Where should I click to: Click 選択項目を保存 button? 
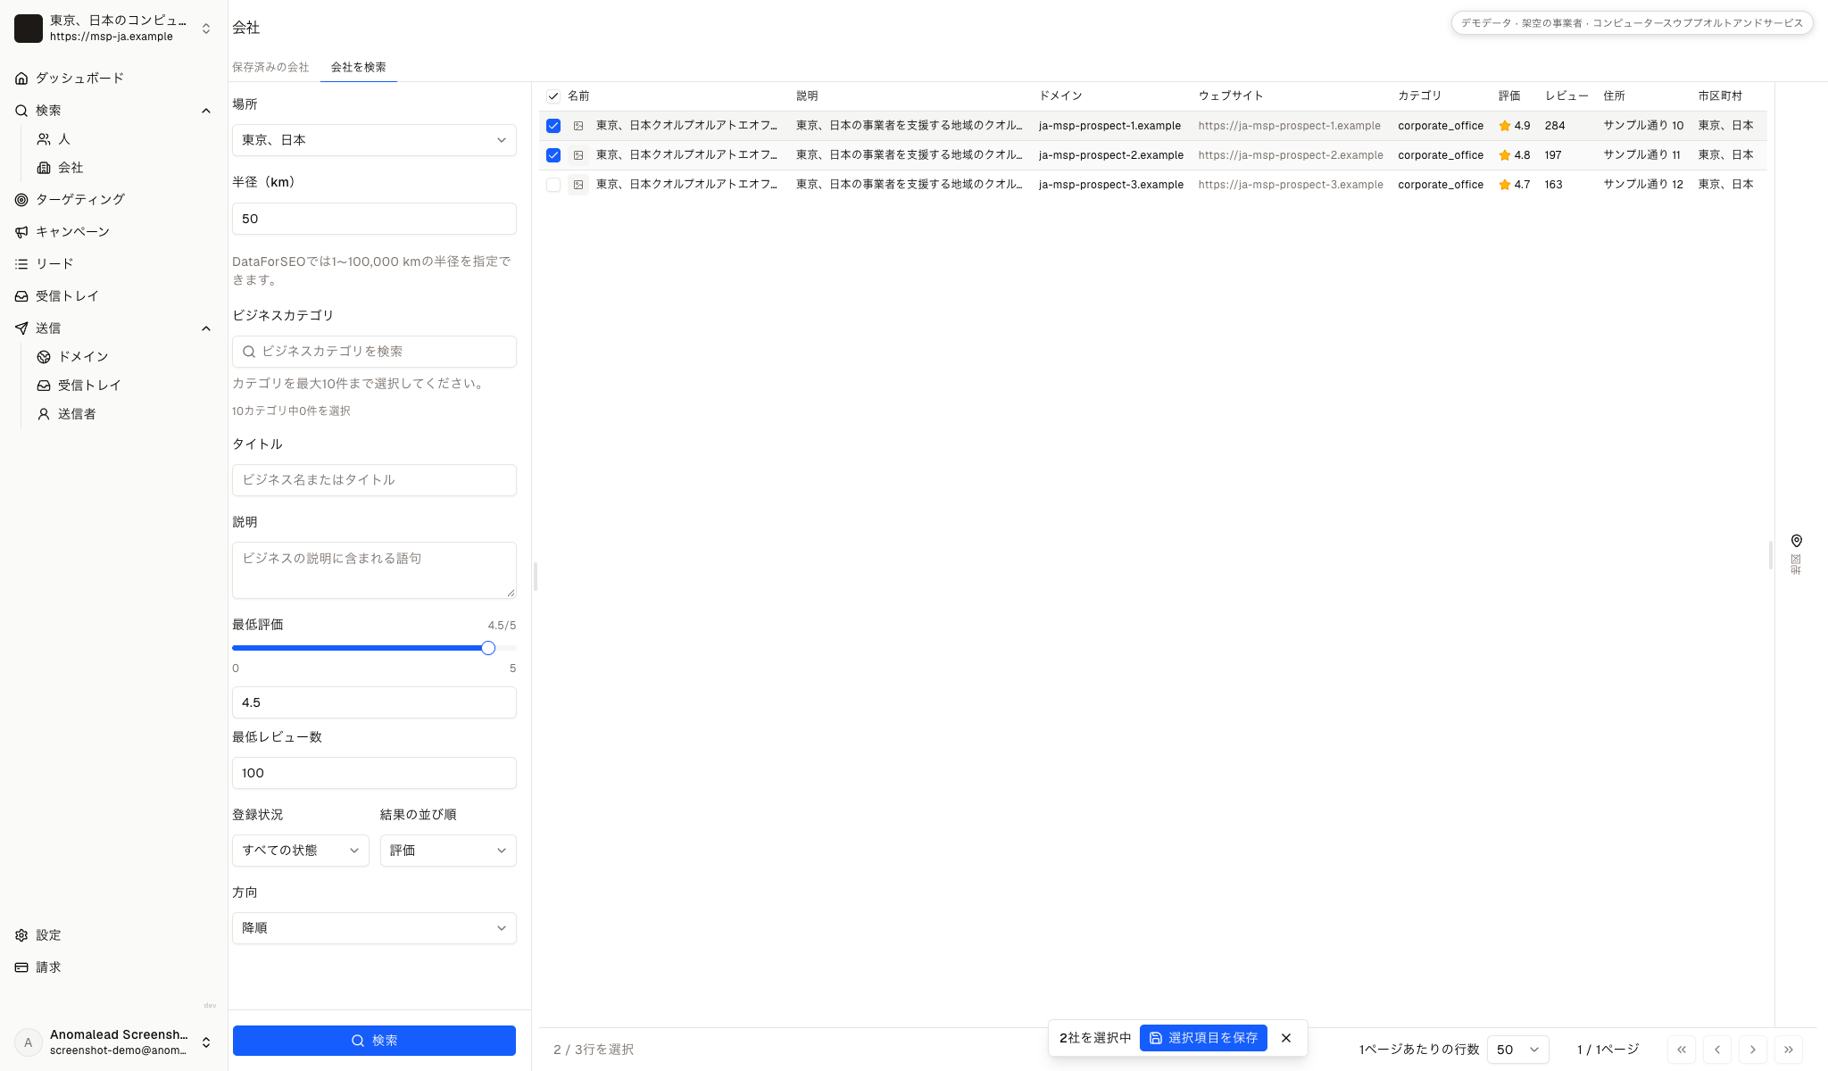point(1203,1038)
